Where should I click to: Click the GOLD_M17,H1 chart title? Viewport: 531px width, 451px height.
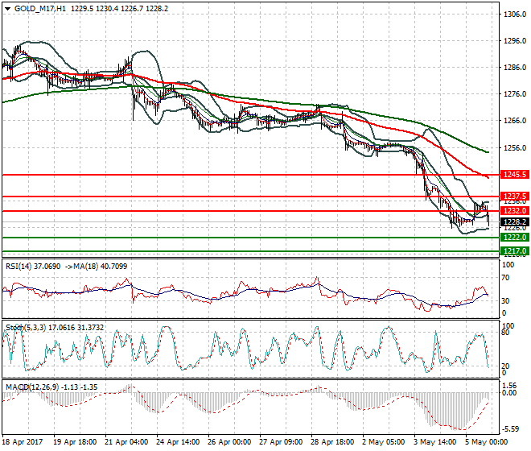40,9
